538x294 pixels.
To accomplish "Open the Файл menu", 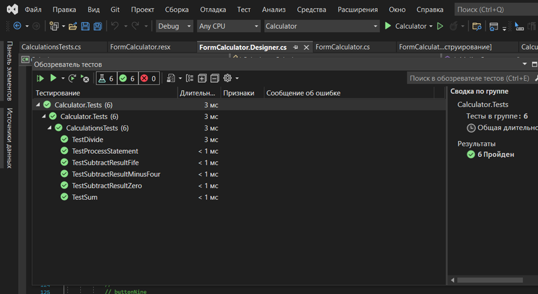I will coord(33,10).
